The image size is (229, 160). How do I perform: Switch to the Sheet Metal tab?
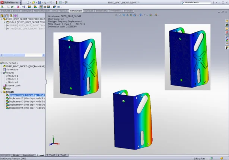tap(102, 11)
